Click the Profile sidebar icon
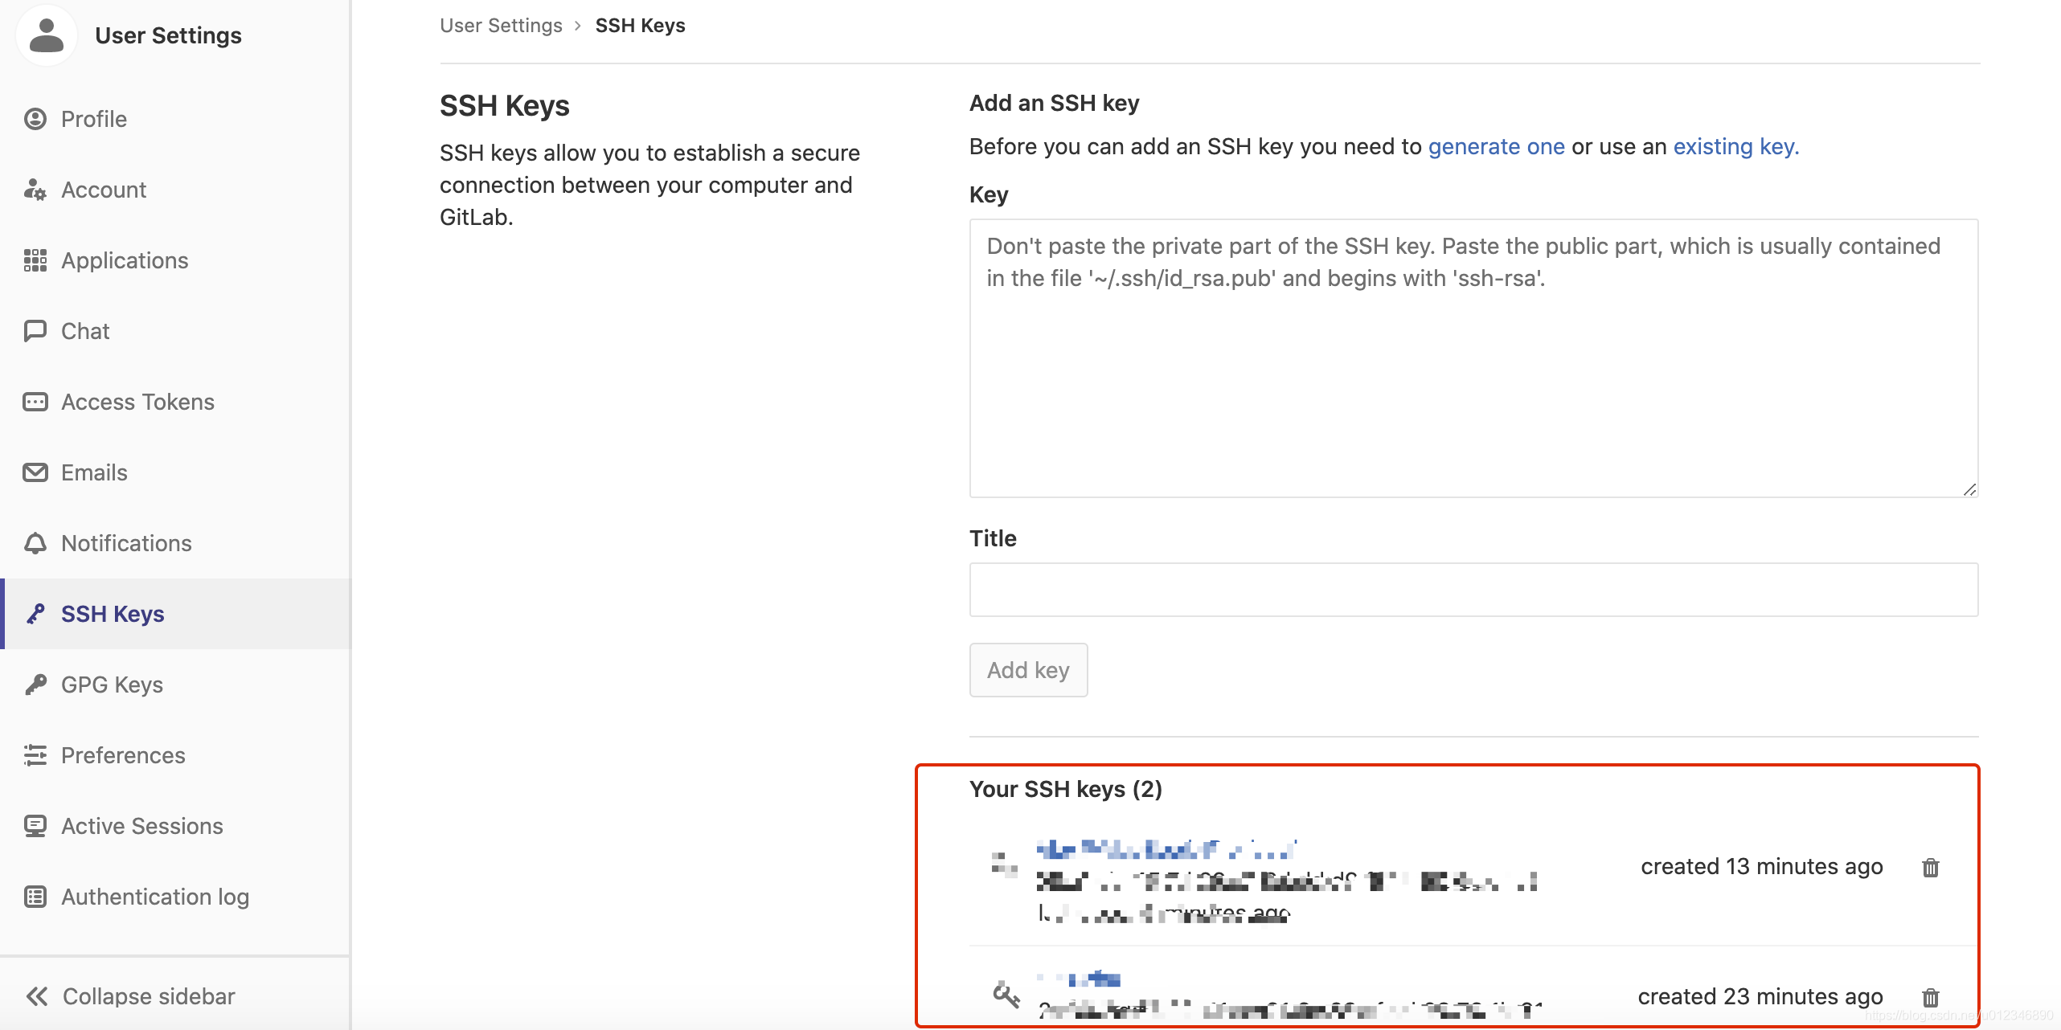 pyautogui.click(x=35, y=119)
